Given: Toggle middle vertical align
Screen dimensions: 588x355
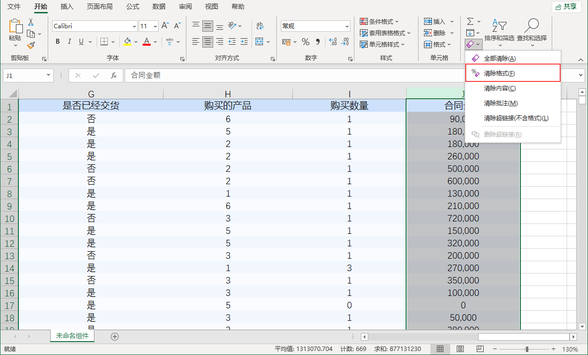Looking at the screenshot, I should tap(207, 26).
